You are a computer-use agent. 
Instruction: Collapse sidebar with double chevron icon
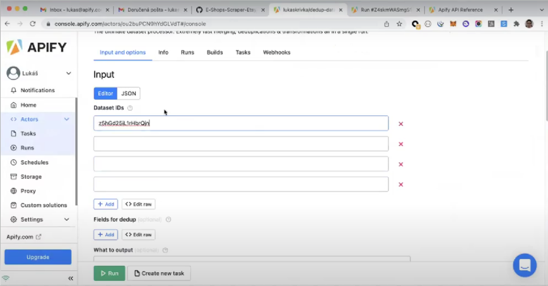tap(71, 278)
